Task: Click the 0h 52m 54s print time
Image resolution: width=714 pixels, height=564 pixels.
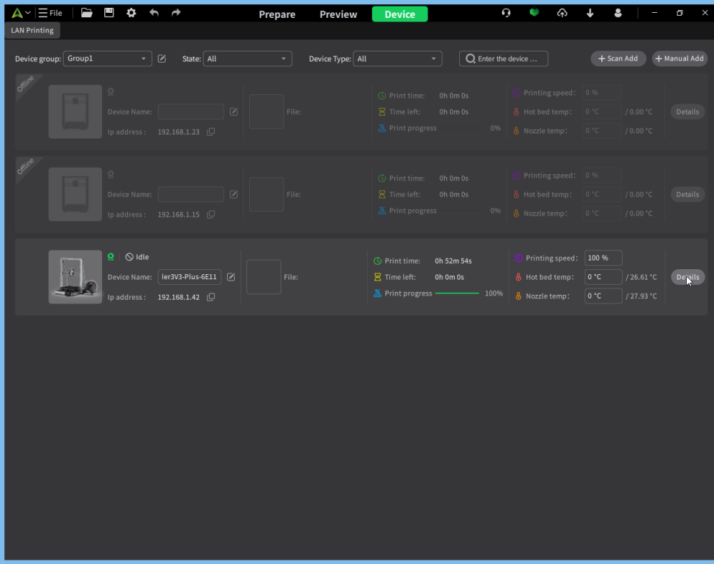Action: click(453, 261)
